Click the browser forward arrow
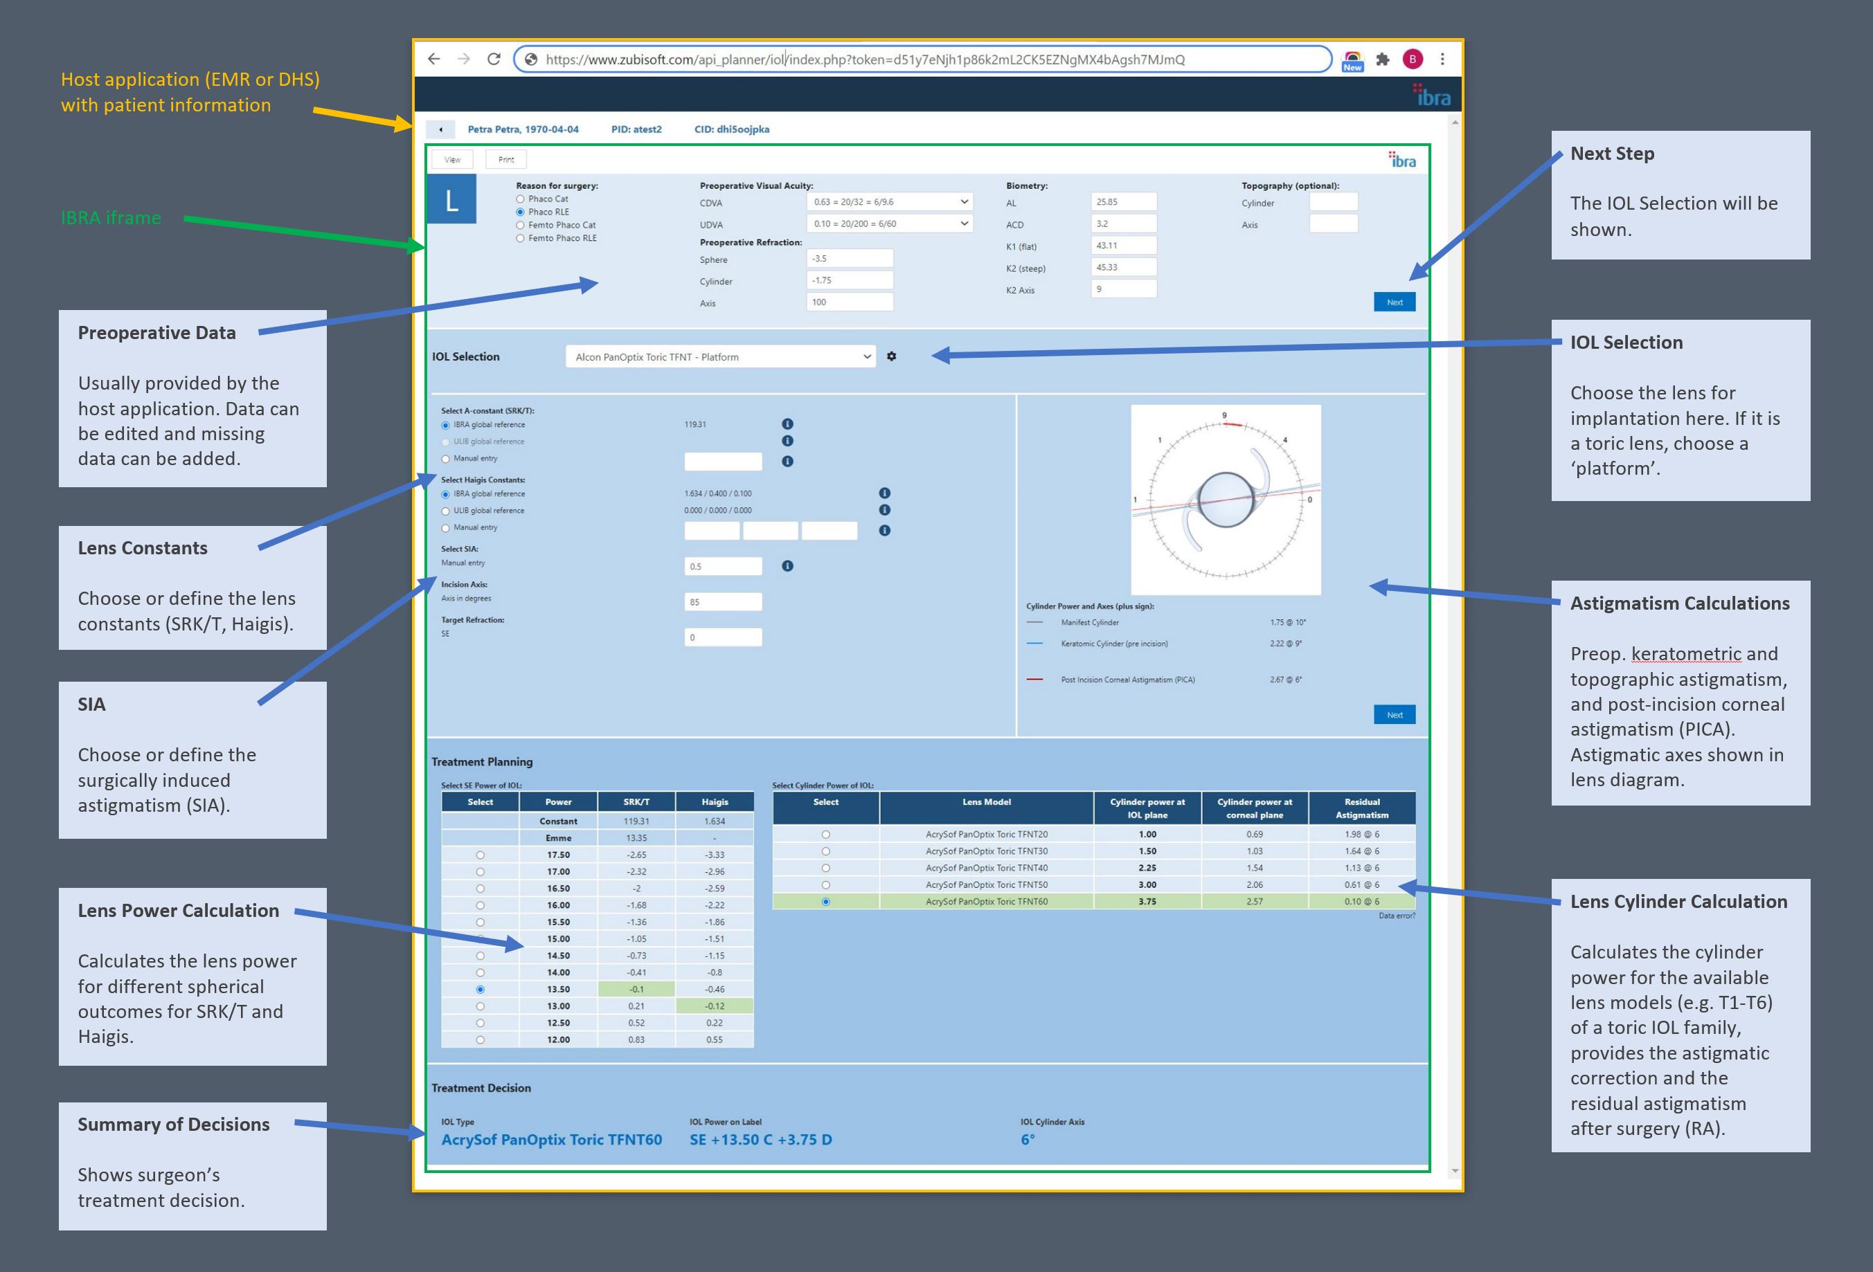The image size is (1873, 1272). coord(463,59)
